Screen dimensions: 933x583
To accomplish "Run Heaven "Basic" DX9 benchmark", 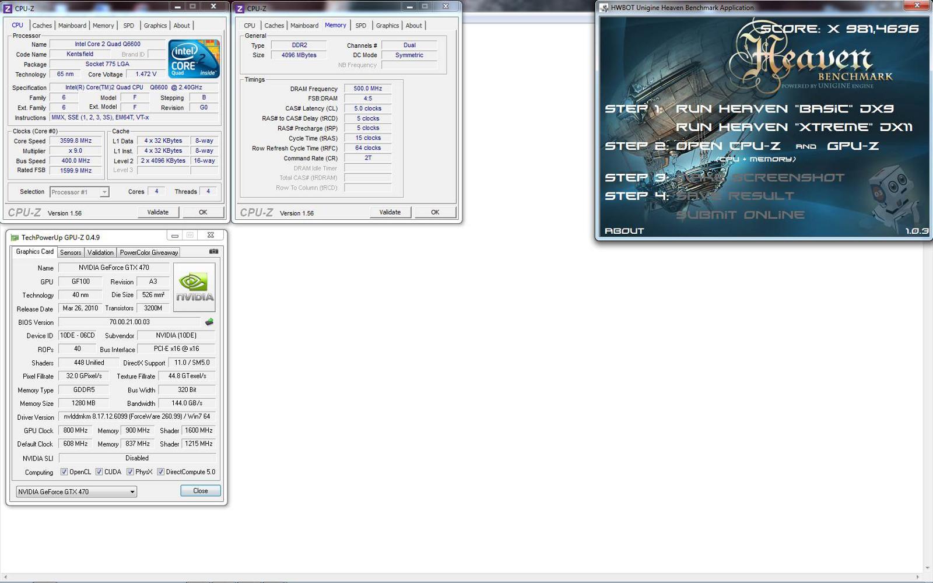I will pyautogui.click(x=785, y=109).
